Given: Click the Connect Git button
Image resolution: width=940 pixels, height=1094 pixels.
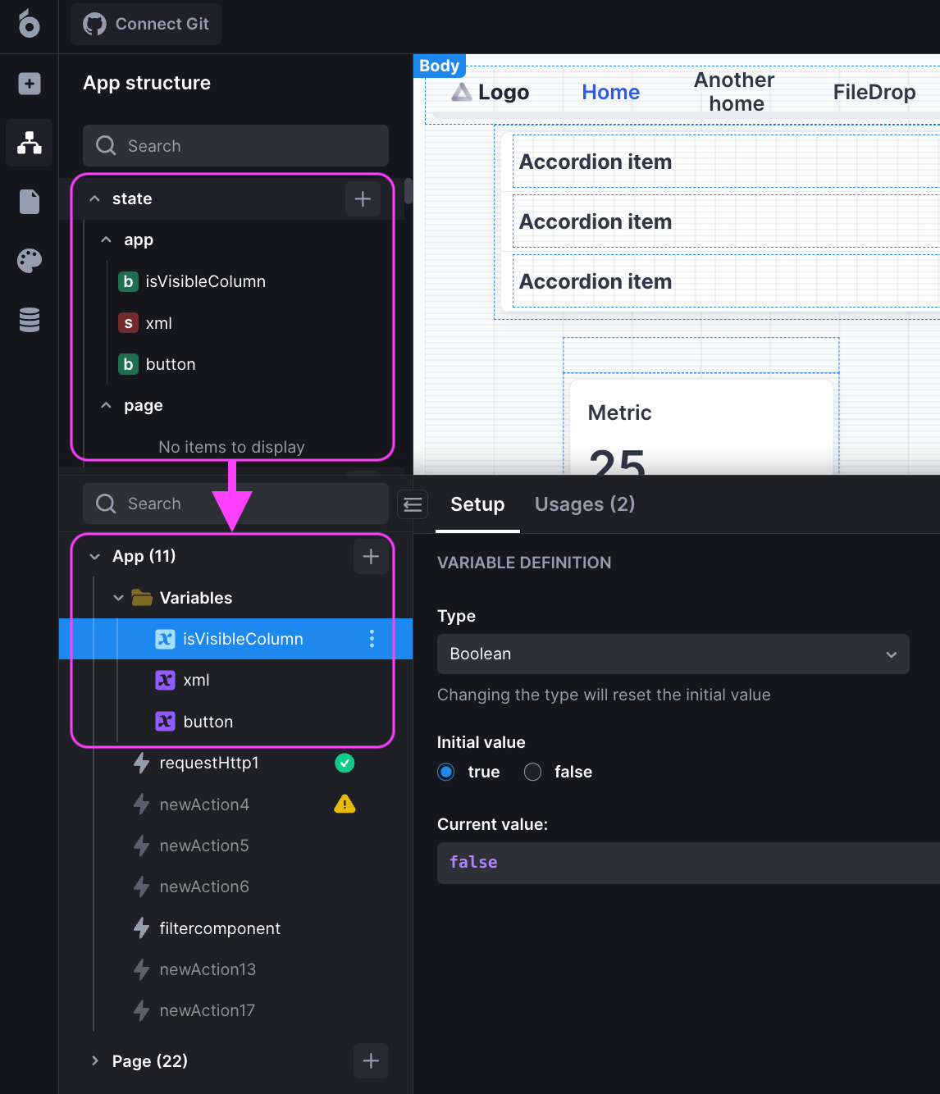Looking at the screenshot, I should [146, 24].
